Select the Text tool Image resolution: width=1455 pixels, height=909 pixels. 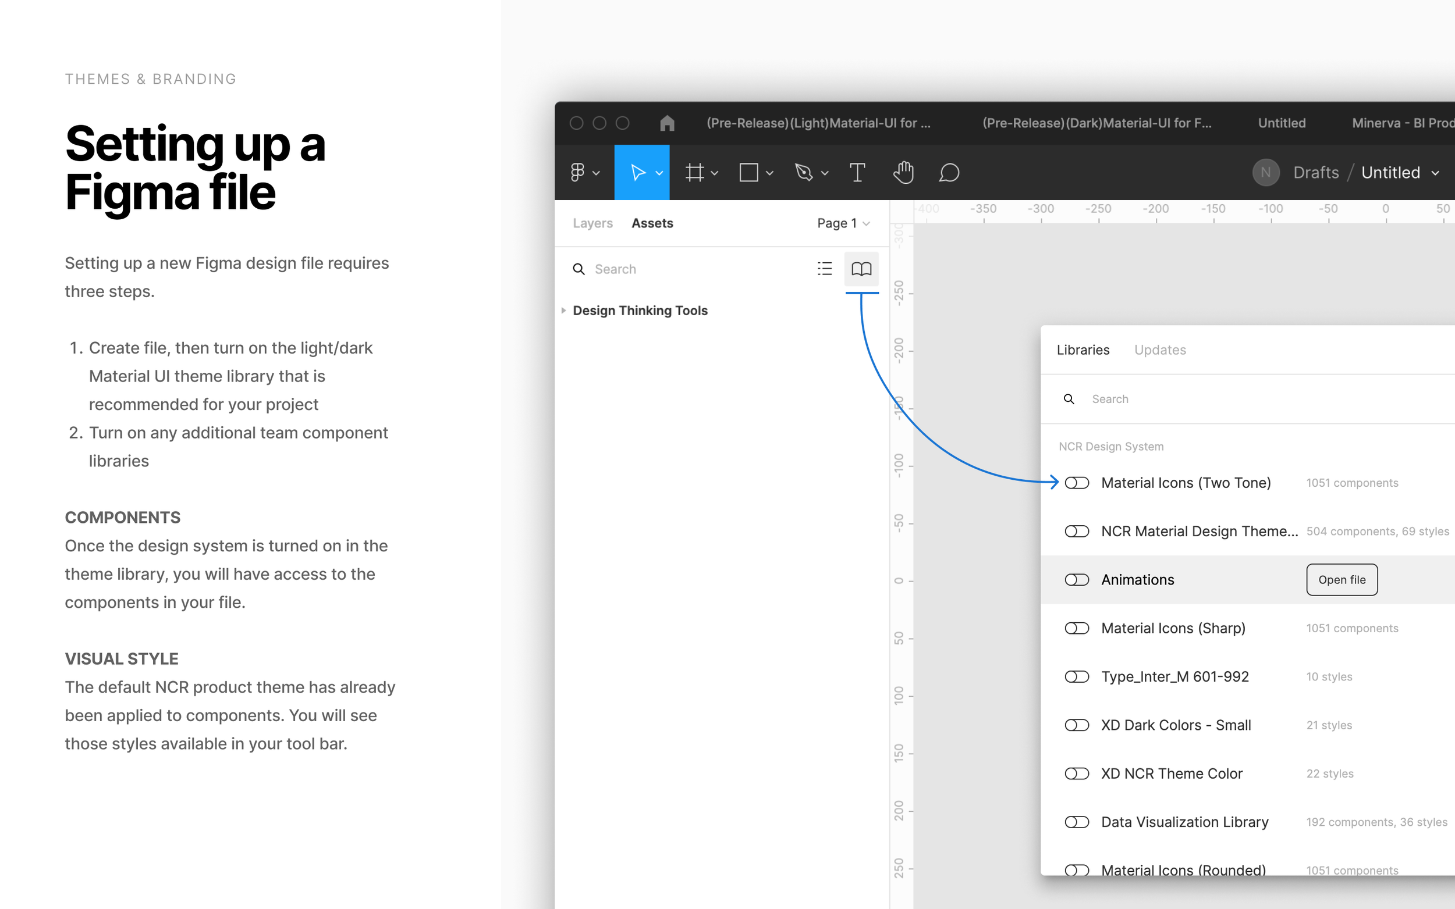pyautogui.click(x=857, y=173)
